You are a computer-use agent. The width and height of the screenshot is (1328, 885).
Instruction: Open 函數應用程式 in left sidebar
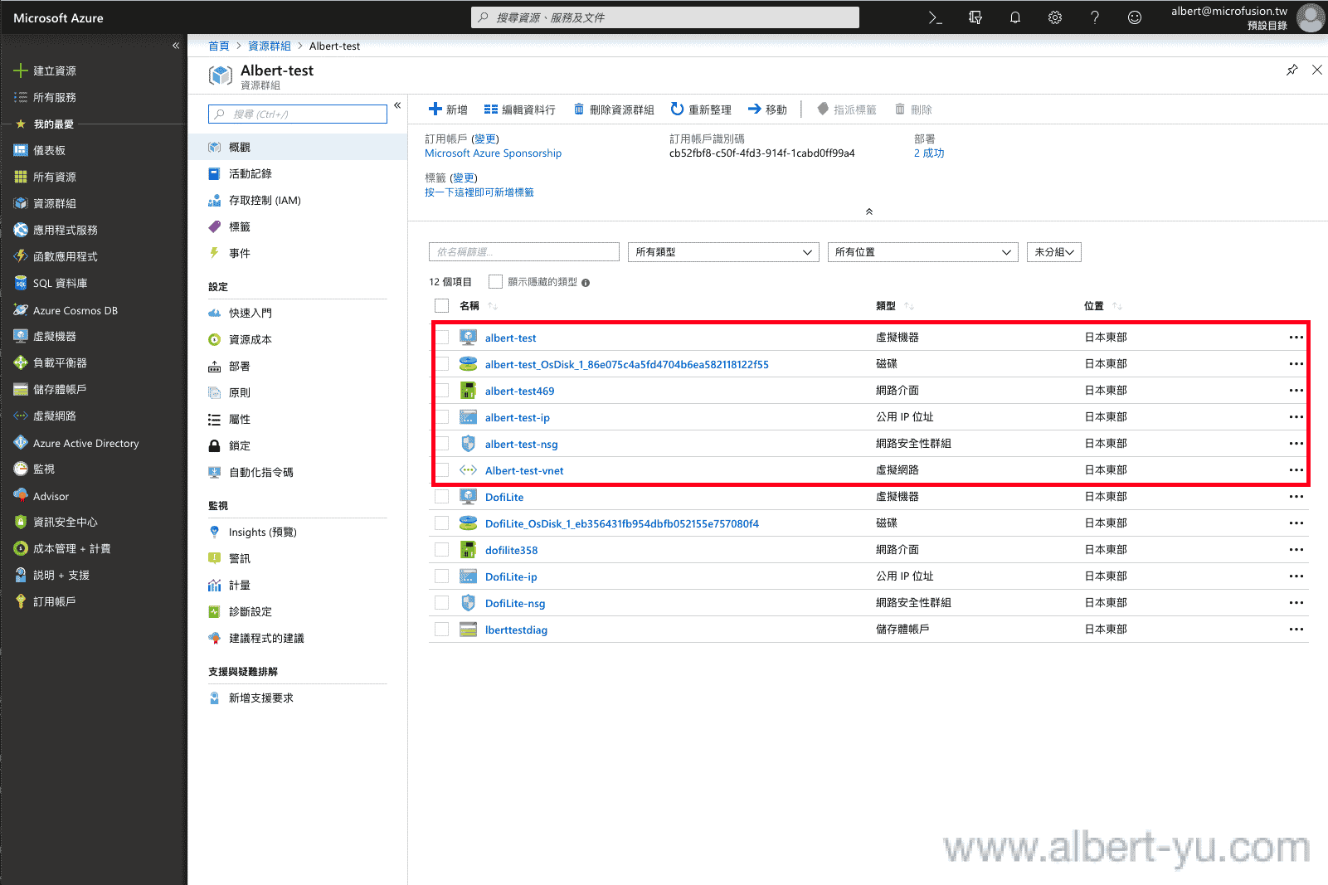click(56, 256)
